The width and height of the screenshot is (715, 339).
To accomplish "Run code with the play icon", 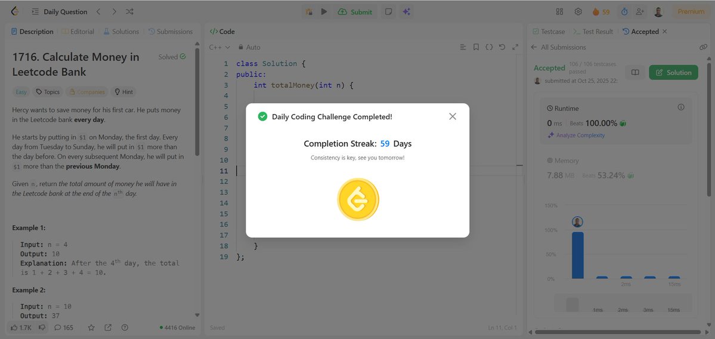I will pyautogui.click(x=324, y=12).
